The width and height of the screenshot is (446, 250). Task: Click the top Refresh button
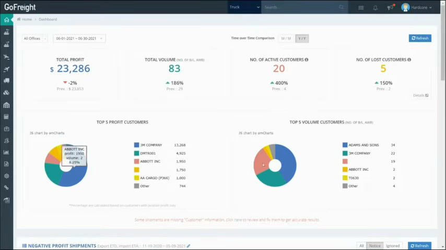[420, 39]
